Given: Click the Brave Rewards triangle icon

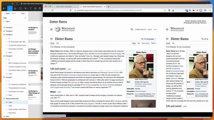Looking at the screenshot, I should (x=173, y=10).
